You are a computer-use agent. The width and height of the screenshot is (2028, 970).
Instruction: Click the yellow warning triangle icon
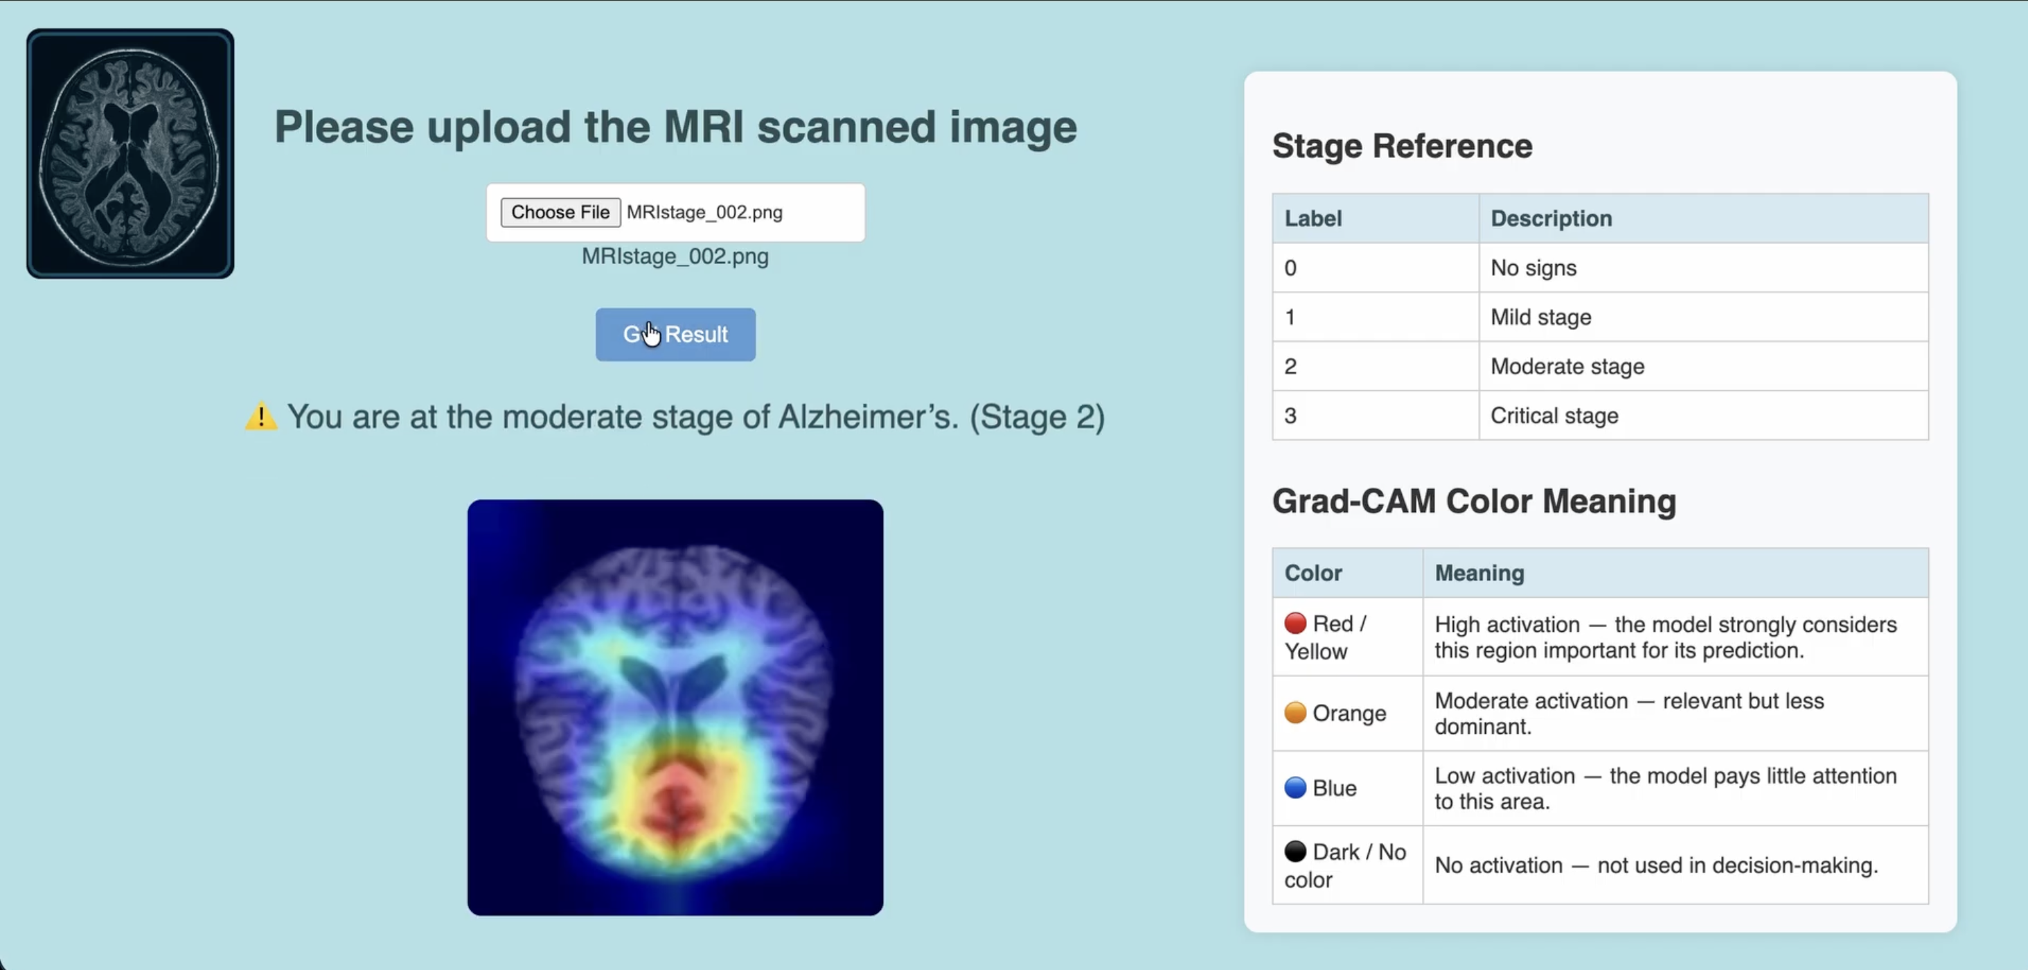pyautogui.click(x=261, y=416)
